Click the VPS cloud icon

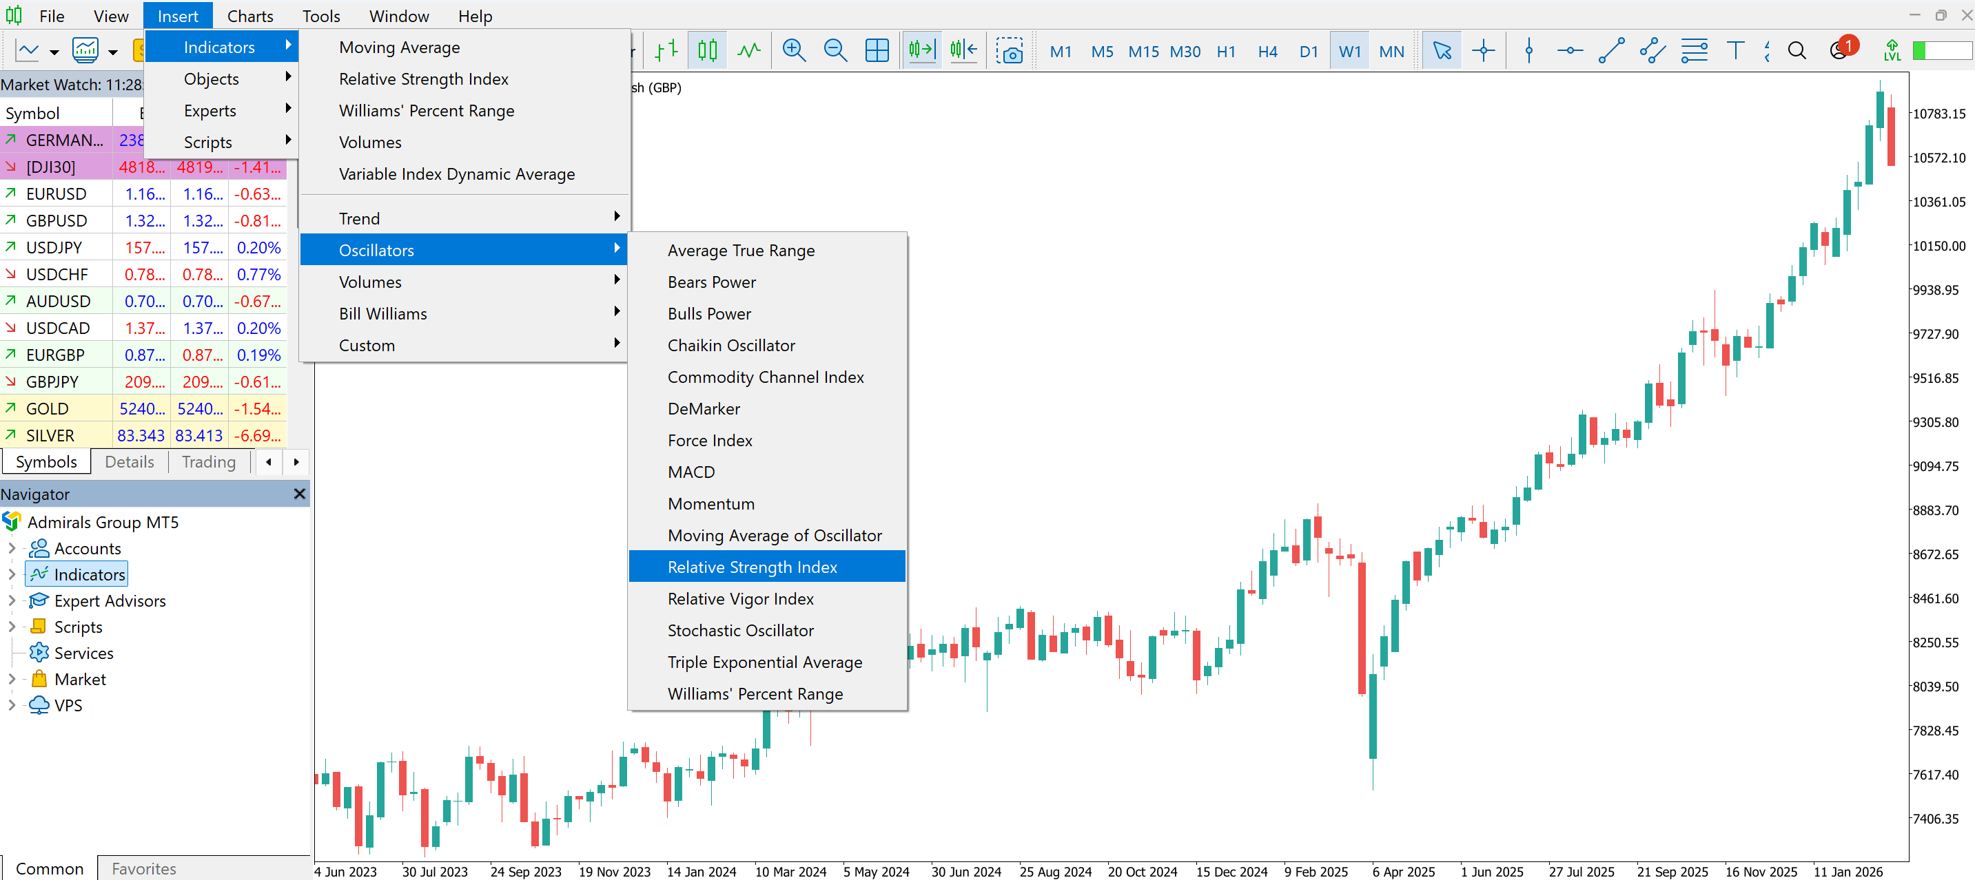pyautogui.click(x=39, y=704)
